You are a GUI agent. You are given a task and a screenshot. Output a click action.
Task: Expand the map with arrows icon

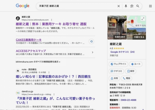(143, 19)
